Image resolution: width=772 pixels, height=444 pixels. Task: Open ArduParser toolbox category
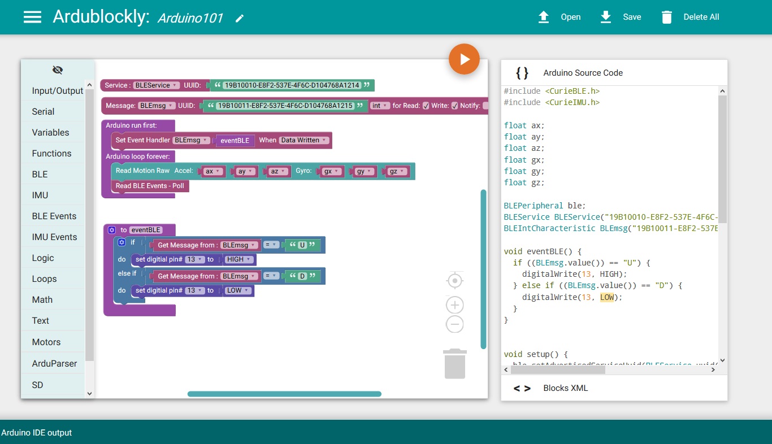coord(53,363)
